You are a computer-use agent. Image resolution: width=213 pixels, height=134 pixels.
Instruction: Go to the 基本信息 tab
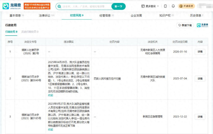[x=16, y=15]
